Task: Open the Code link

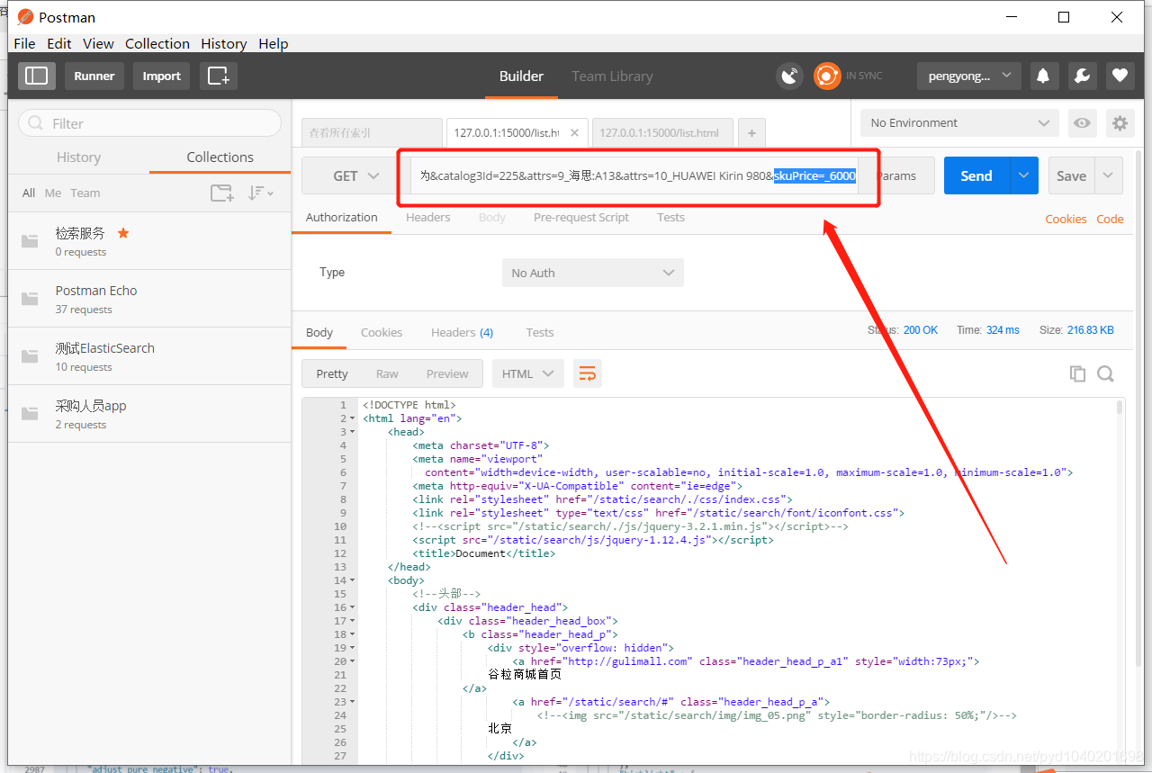Action: (1110, 219)
